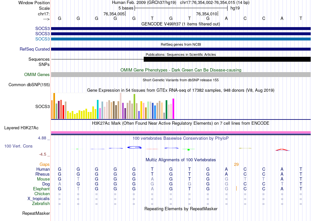Screen dimensions: 311x221
Task: Select the Sequences track label
Action: (x=39, y=59)
